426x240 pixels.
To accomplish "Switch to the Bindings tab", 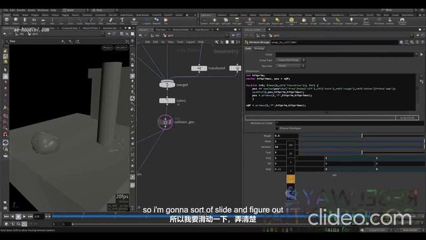I will pos(259,49).
